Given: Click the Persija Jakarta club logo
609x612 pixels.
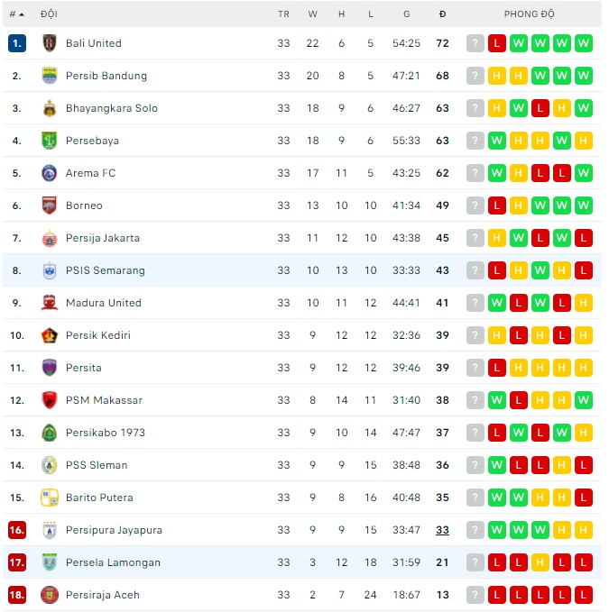Looking at the screenshot, I should click(50, 238).
